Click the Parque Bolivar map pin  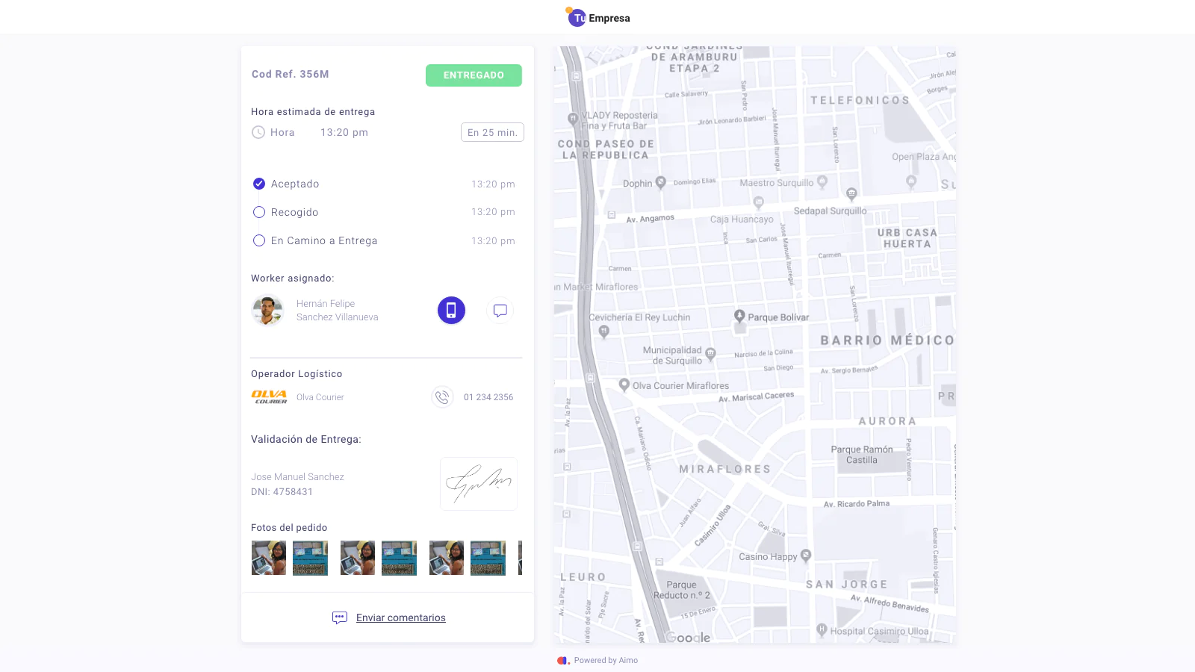tap(739, 316)
